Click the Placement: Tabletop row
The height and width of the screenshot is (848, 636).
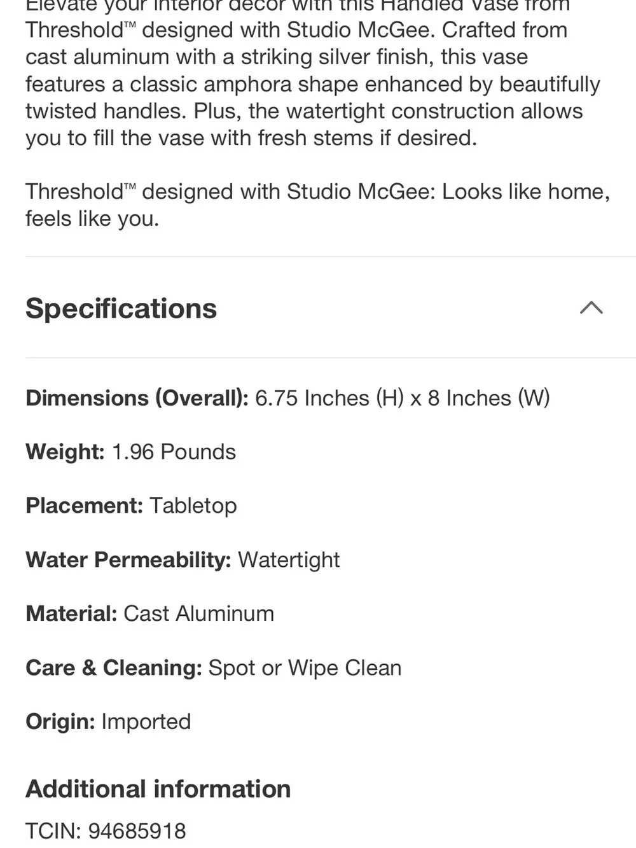[x=131, y=506]
